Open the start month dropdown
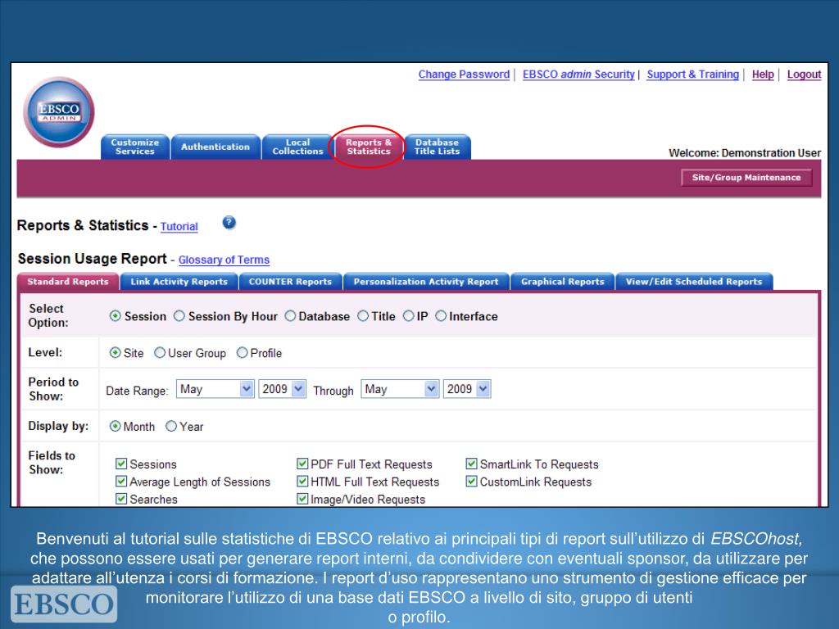Screen dimensions: 839x629 [215, 389]
